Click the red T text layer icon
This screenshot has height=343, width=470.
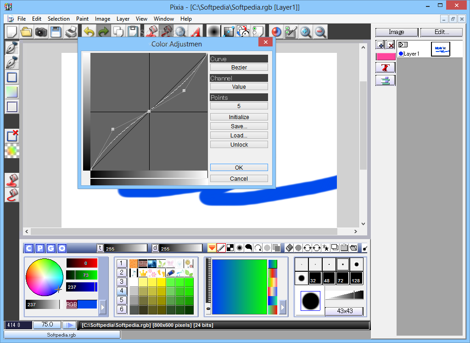tap(386, 68)
